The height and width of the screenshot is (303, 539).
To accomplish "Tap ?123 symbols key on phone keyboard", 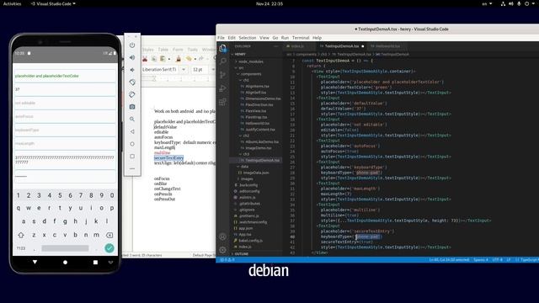I will (x=21, y=248).
